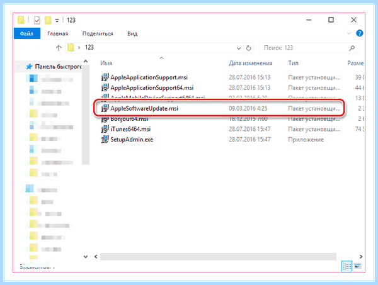Switch to details view layout
378x285 pixels.
347,266
